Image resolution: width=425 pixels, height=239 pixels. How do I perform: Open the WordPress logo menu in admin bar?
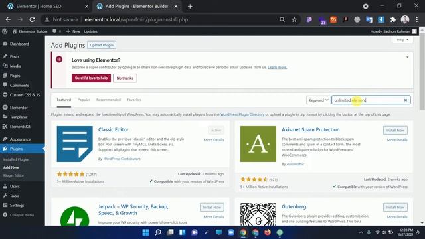[5, 31]
